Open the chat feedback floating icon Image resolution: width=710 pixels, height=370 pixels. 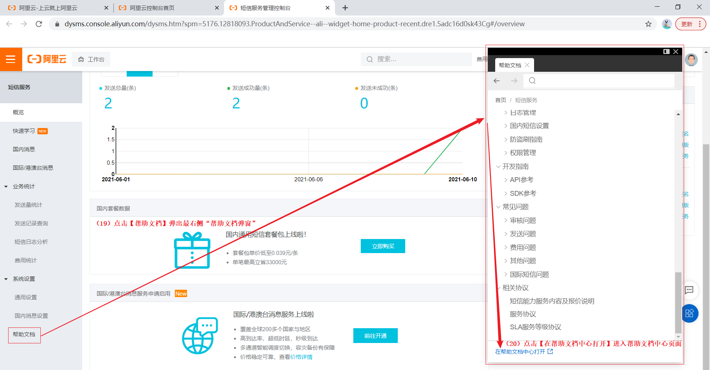(x=689, y=290)
